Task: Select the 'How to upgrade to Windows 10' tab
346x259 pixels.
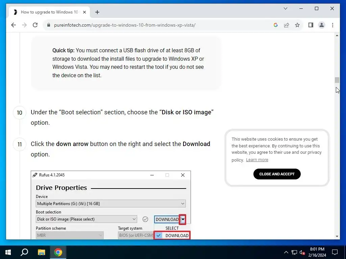Action: (49, 12)
